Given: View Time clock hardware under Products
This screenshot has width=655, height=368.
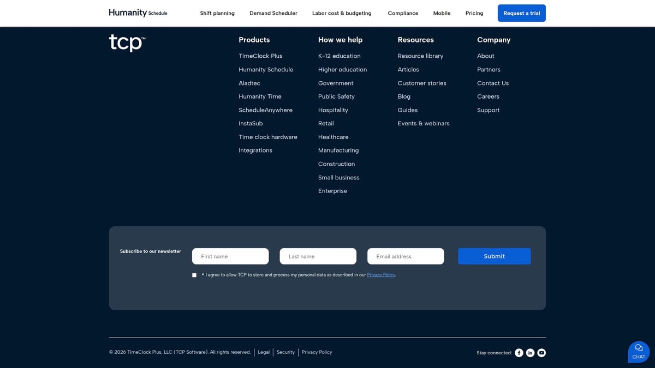Looking at the screenshot, I should [x=268, y=137].
